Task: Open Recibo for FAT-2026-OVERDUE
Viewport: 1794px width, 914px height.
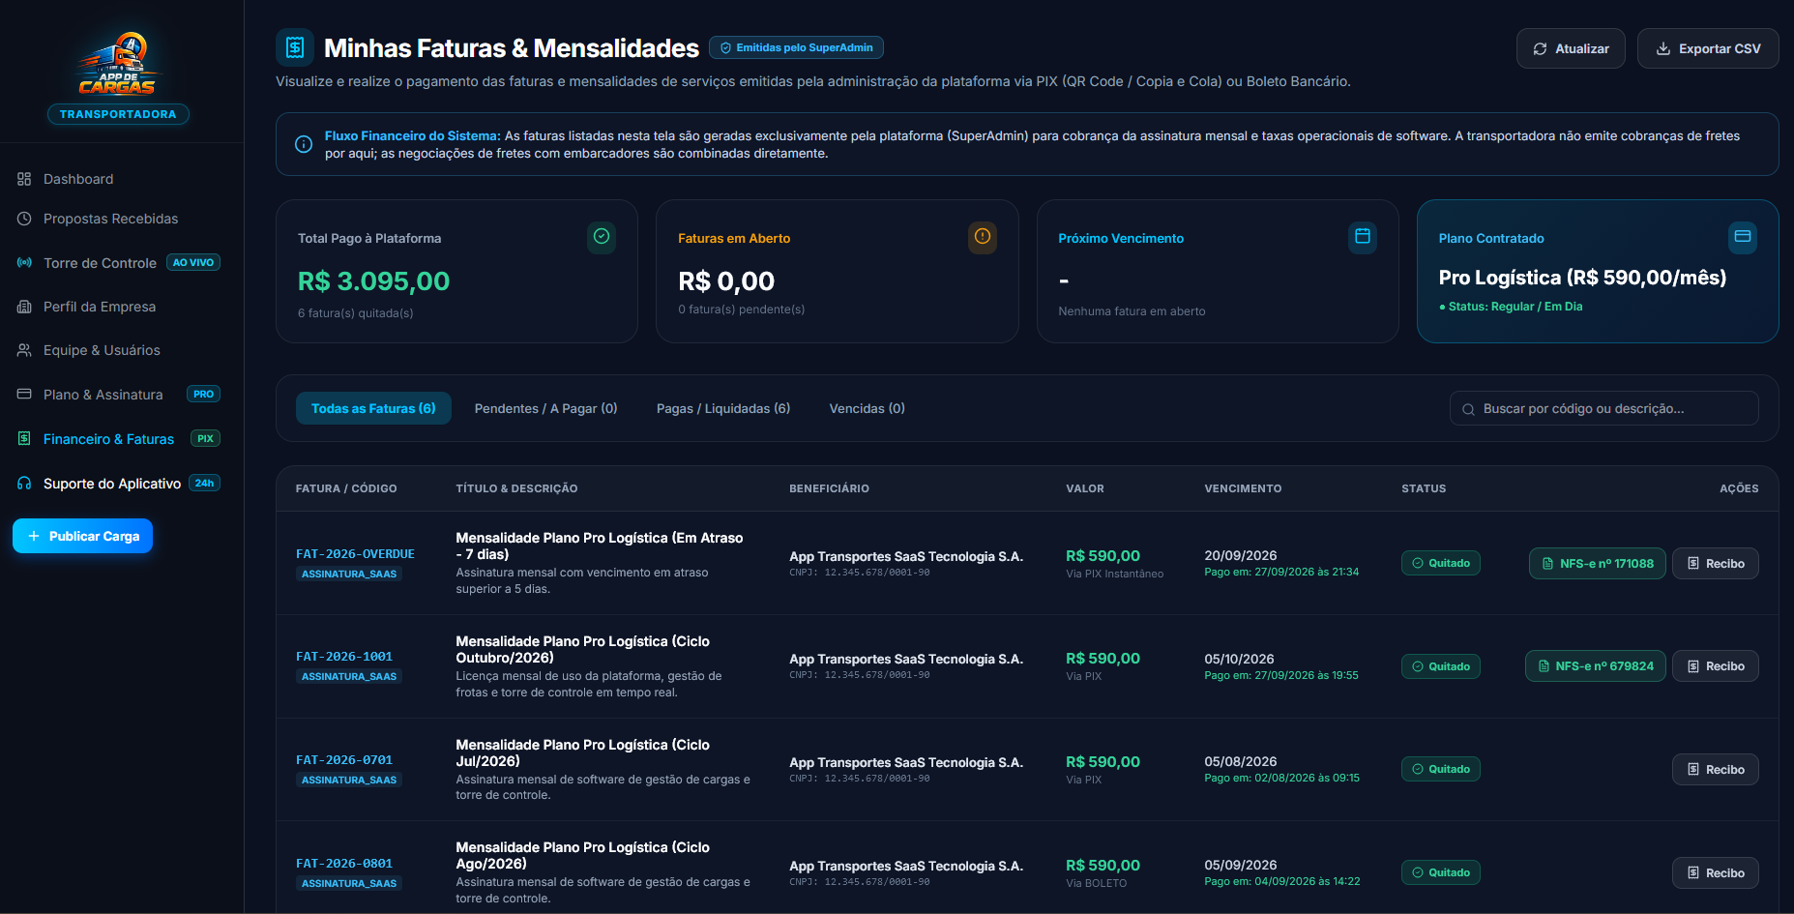Action: 1715,563
